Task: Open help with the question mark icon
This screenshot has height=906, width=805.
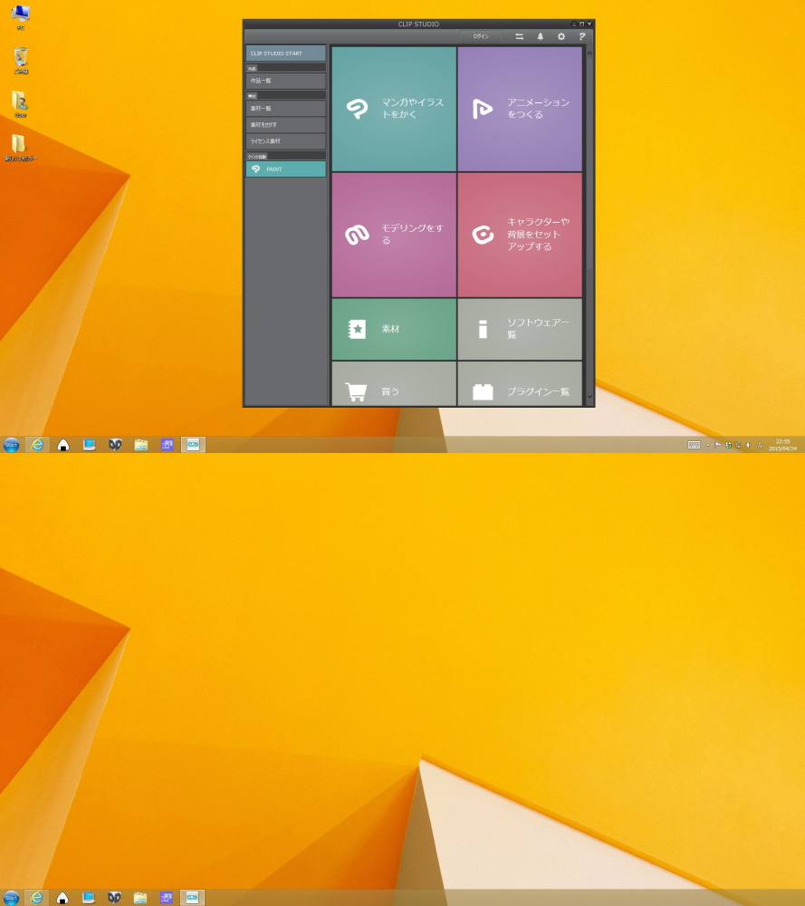Action: (582, 36)
